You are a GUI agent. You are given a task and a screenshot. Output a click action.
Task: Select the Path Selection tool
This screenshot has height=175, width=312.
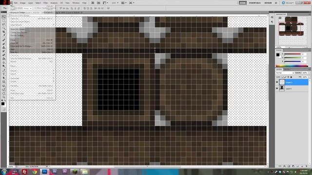[3, 78]
